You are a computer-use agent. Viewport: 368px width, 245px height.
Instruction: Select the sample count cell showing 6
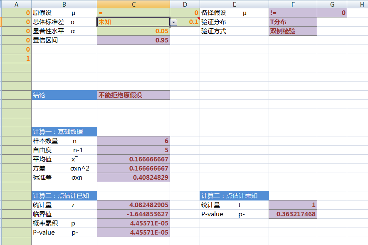pyautogui.click(x=133, y=141)
